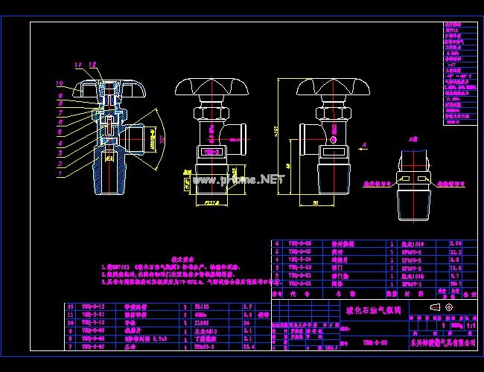The image size is (484, 372).
Task: Select the 70° angle dimension
Action: (x=162, y=140)
